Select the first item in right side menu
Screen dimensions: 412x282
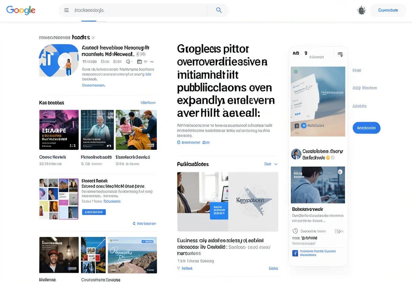click(357, 70)
